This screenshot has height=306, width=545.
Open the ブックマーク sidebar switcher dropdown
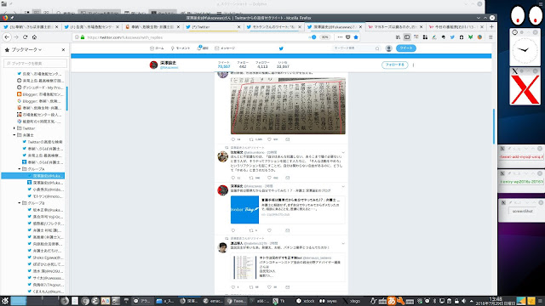[23, 50]
